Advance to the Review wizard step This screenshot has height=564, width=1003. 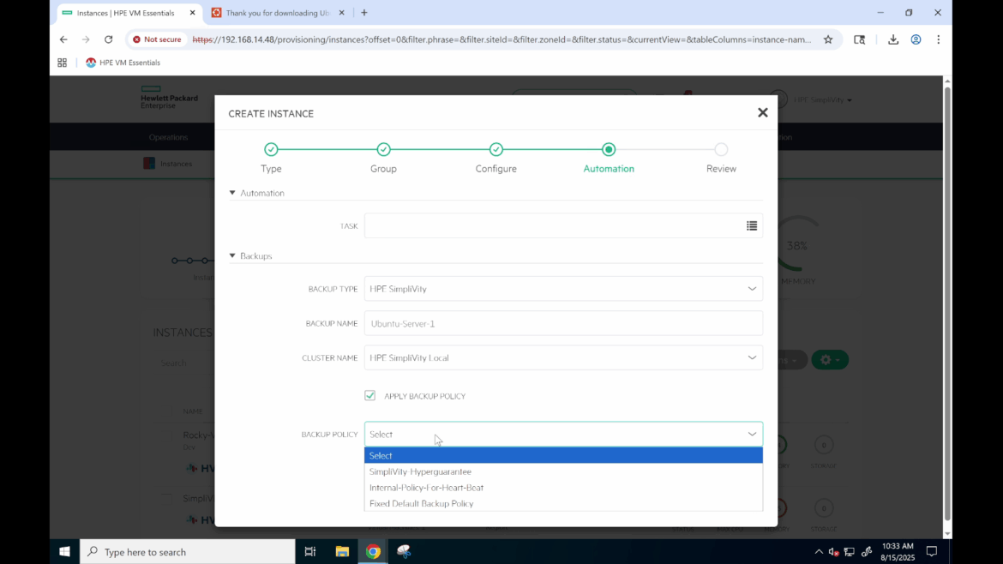[721, 150]
